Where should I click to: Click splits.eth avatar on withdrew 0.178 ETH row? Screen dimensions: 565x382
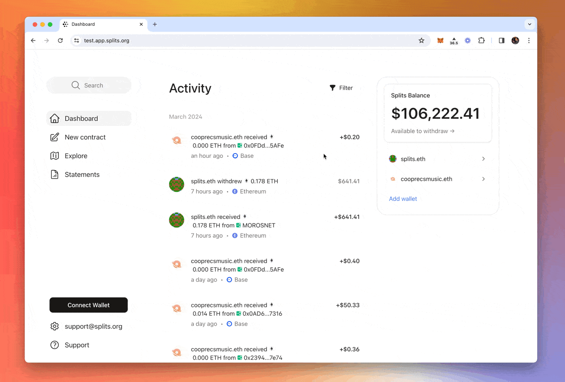(x=177, y=184)
